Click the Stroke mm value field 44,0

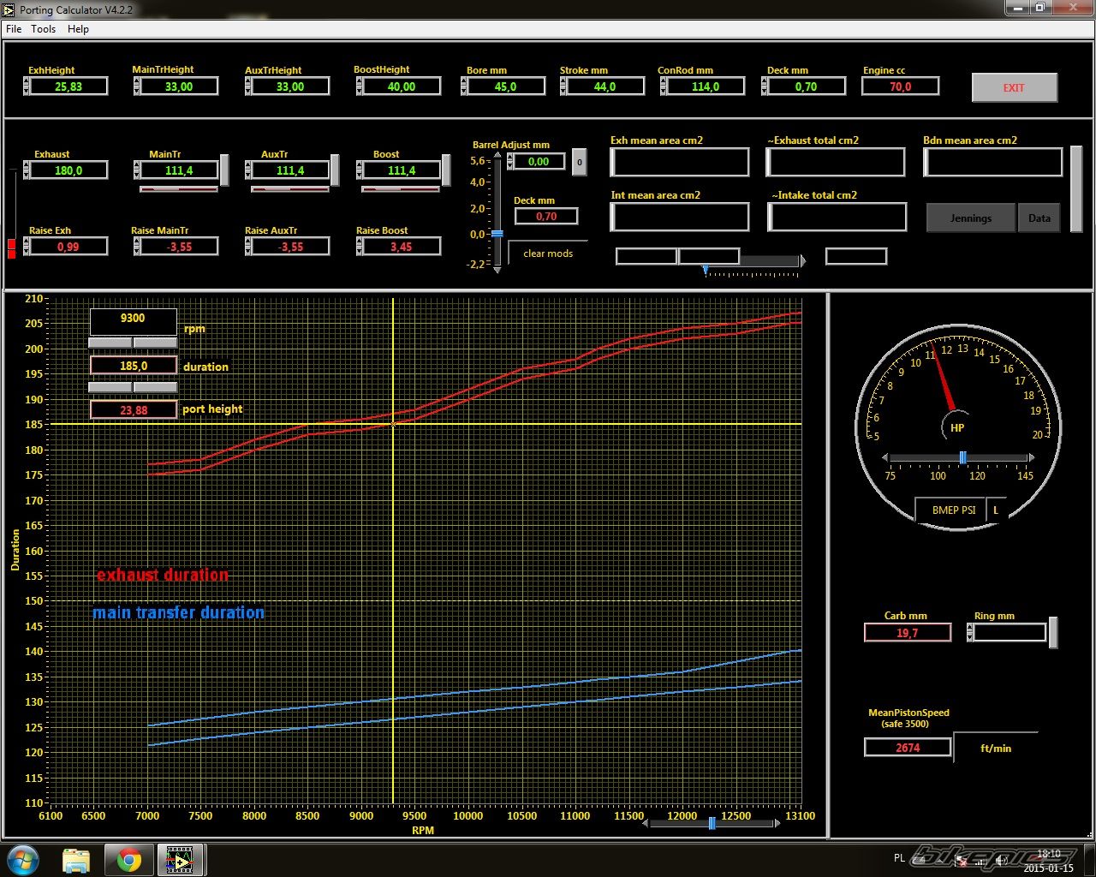tap(605, 87)
